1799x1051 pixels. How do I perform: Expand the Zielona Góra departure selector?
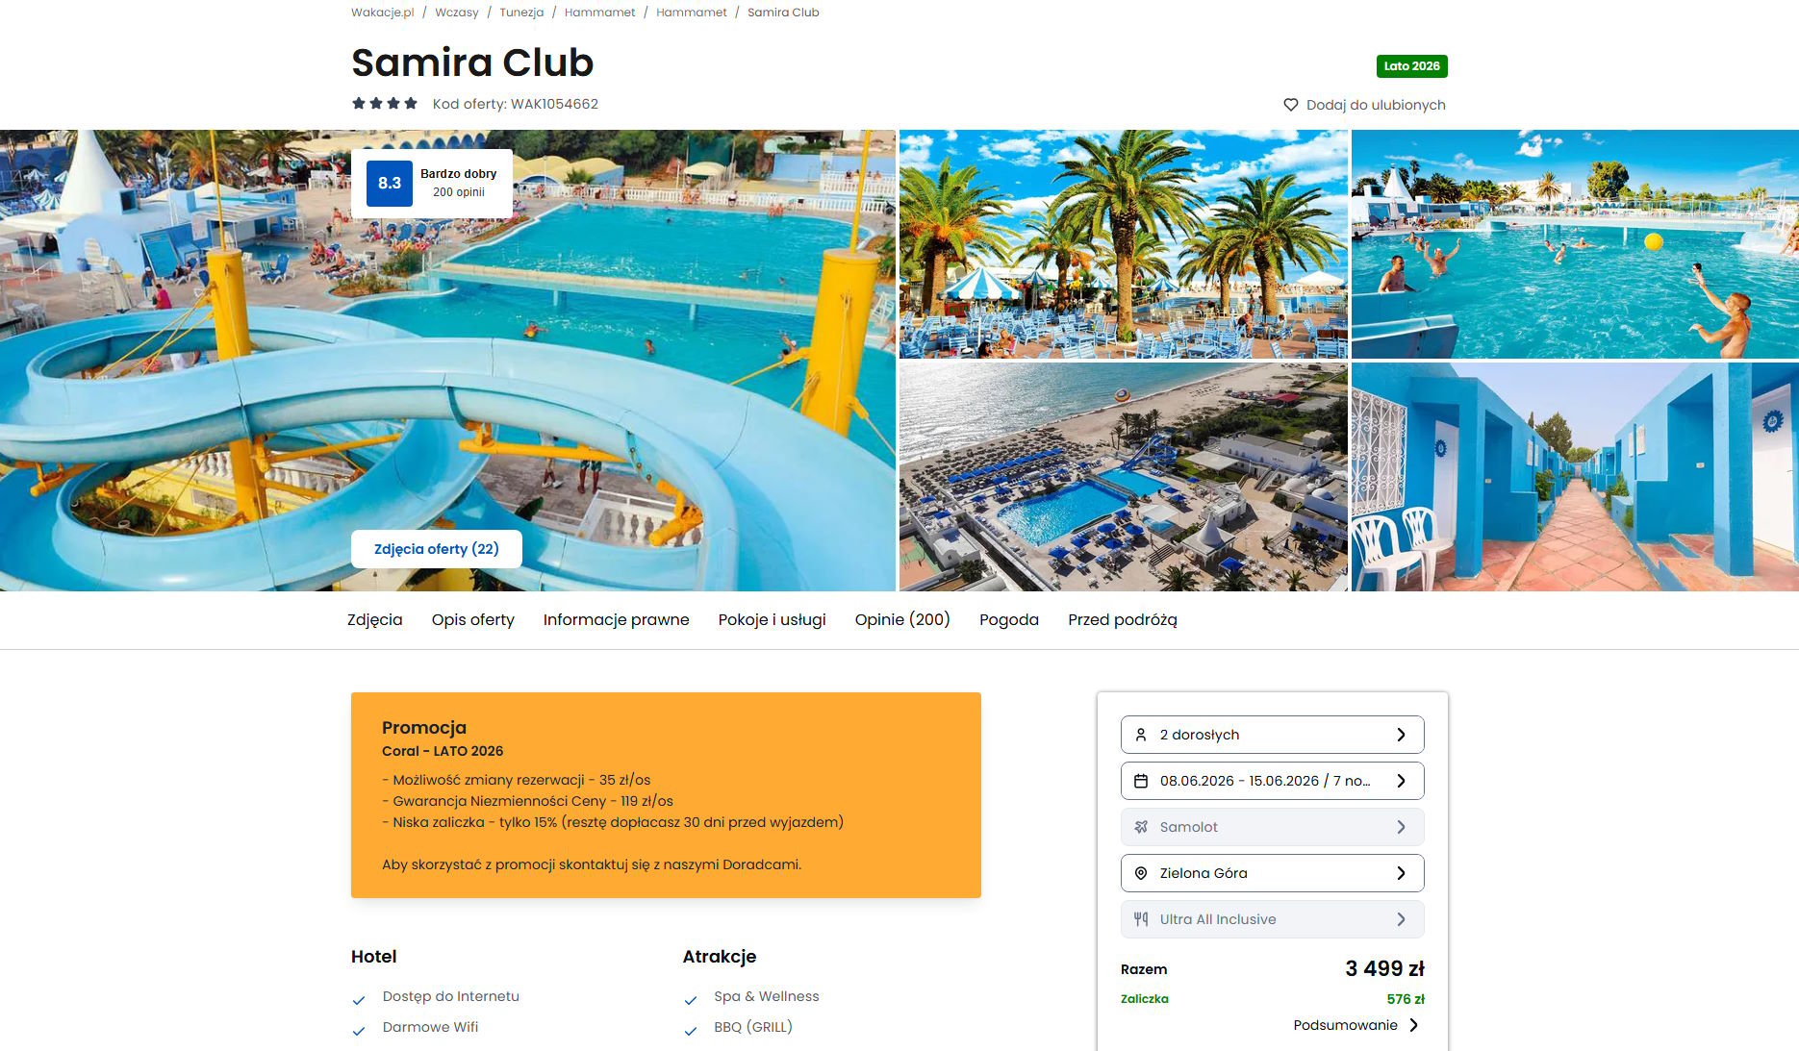1272,873
